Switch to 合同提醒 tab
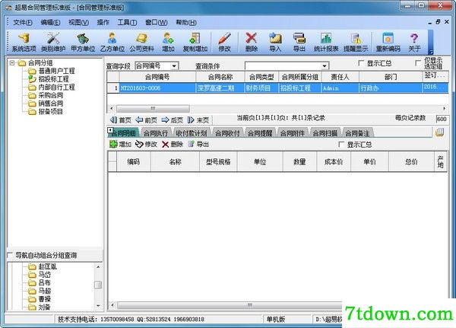This screenshot has height=328, width=456. (260, 133)
